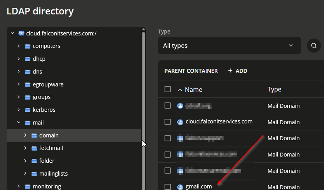324x190 pixels.
Task: Click the sort ascending arrow beside Name
Action: coord(180,90)
